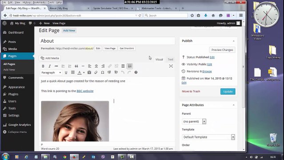The height and width of the screenshot is (160, 284).
Task: Clear formatting with the eraser icon
Action: (96, 72)
